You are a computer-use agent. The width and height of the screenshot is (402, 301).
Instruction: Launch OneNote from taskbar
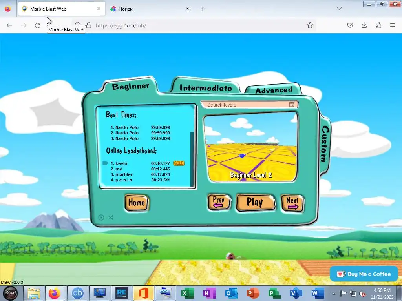(x=210, y=293)
